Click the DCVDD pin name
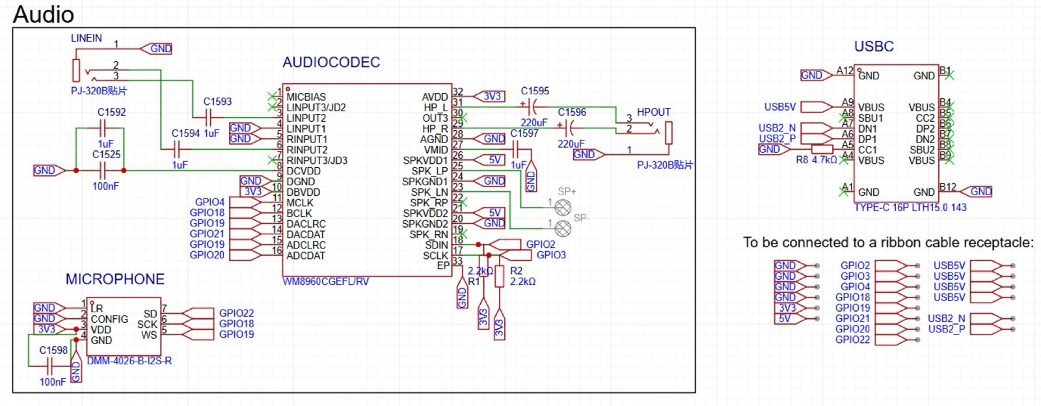The image size is (1041, 406). pyautogui.click(x=303, y=171)
